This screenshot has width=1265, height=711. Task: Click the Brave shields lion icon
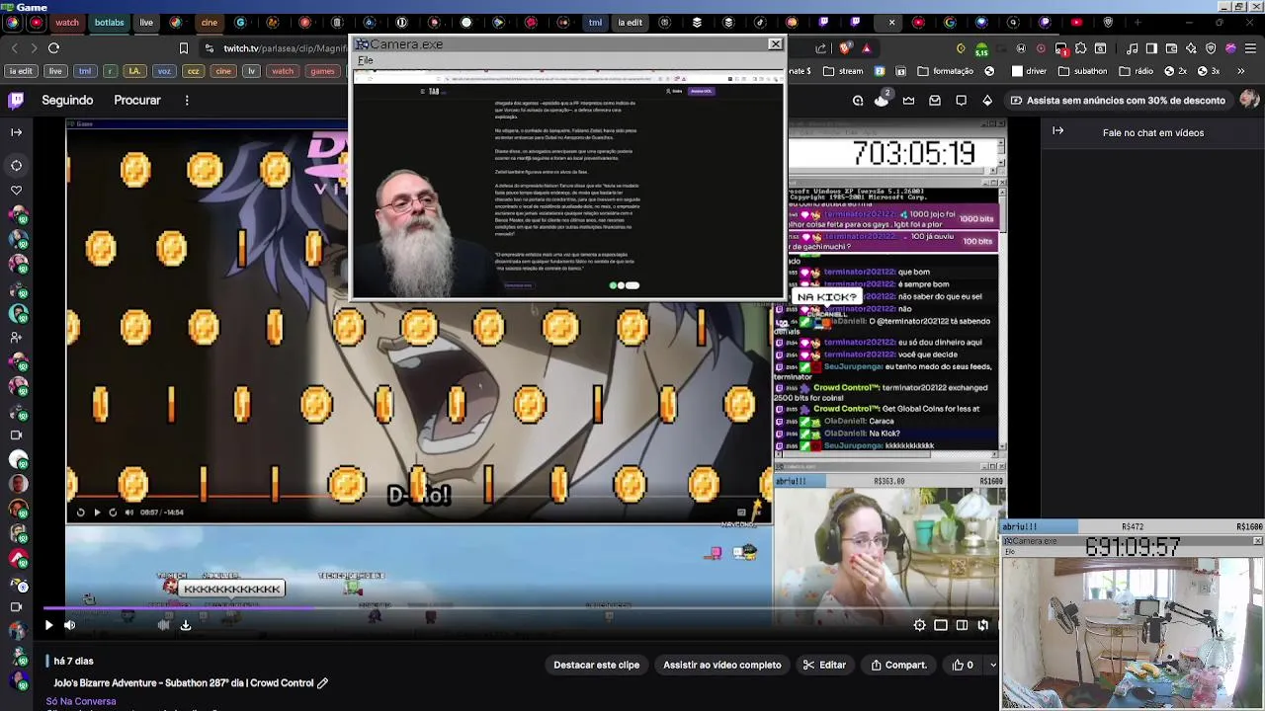(845, 47)
